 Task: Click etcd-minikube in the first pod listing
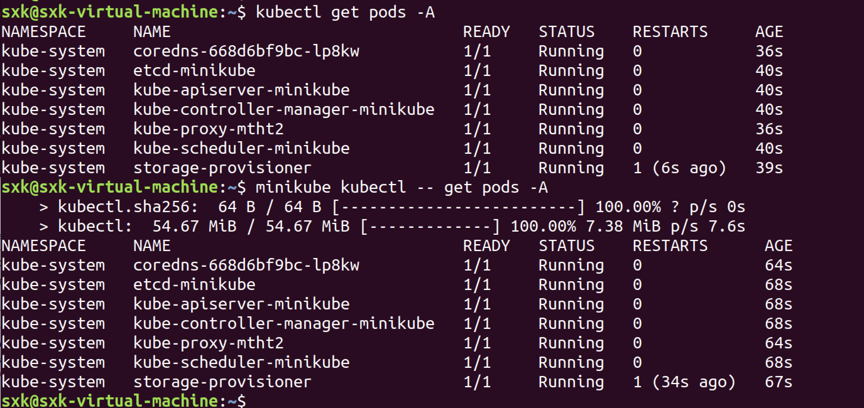pyautogui.click(x=194, y=71)
